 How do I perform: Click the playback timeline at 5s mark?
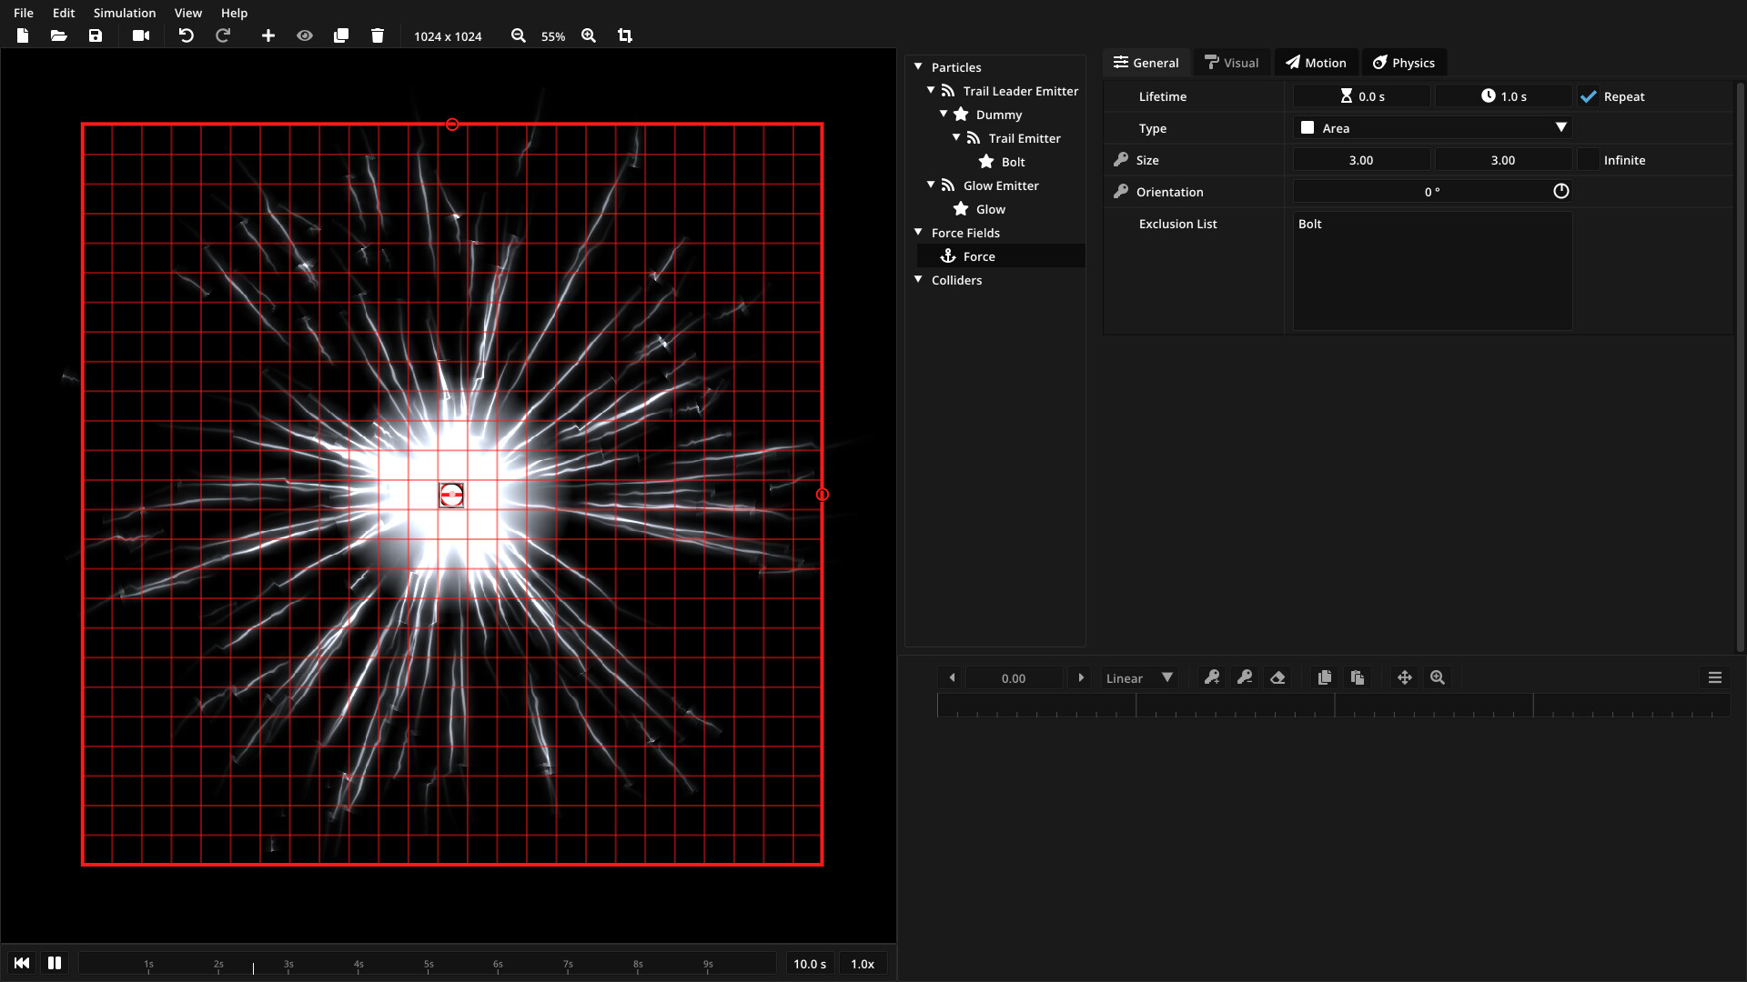[429, 964]
